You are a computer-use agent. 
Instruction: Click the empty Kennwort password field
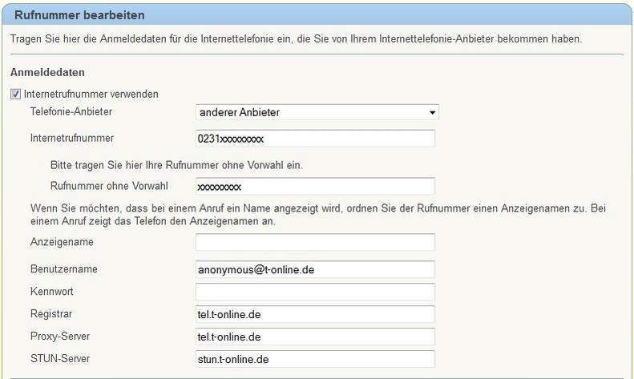pyautogui.click(x=315, y=292)
